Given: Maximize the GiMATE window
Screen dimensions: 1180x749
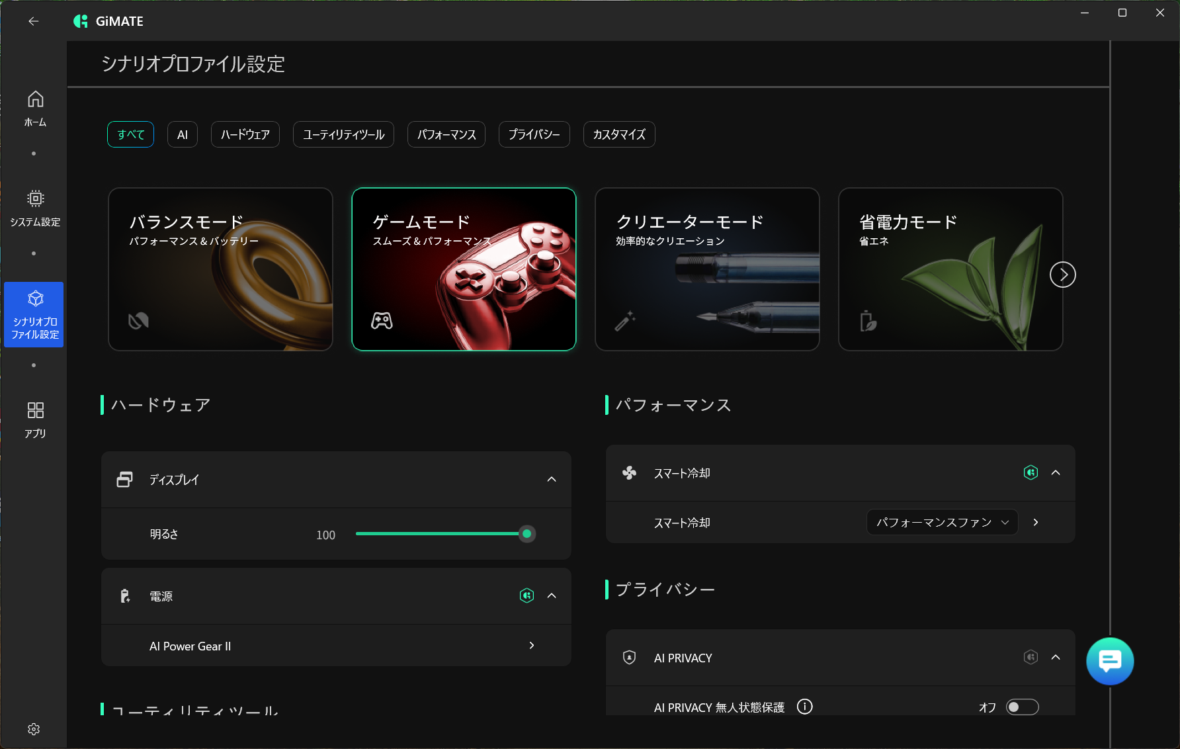Looking at the screenshot, I should (x=1122, y=13).
